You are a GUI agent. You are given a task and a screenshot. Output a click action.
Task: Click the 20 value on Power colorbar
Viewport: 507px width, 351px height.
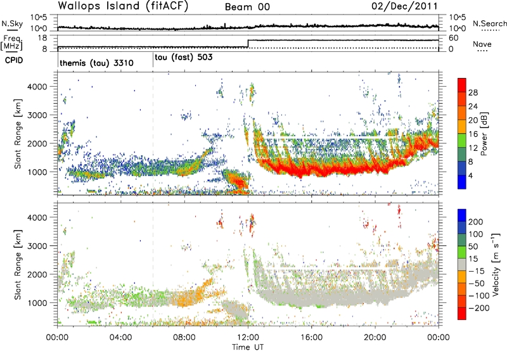pos(473,120)
